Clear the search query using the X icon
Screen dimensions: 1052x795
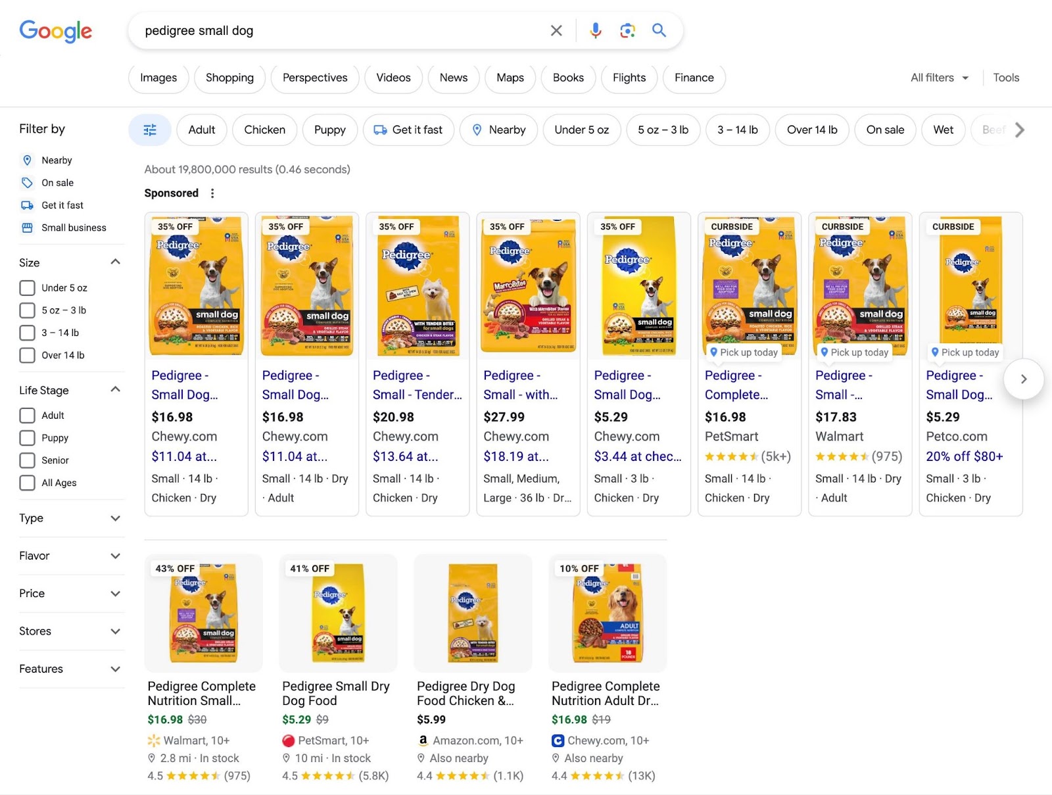pos(556,30)
